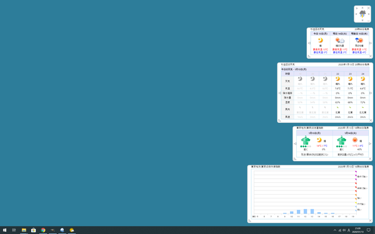Click the hour 23 column header
Viewport: 375px width, 234px height.
(x=350, y=74)
